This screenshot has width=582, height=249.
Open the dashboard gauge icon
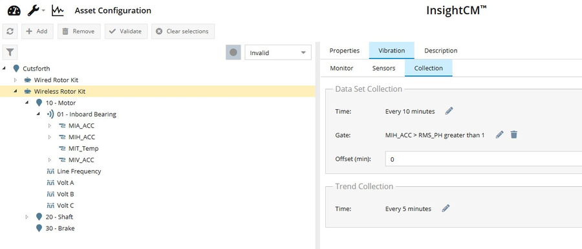[x=14, y=10]
